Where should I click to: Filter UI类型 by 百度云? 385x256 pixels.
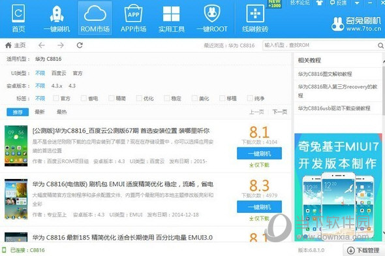(59, 73)
